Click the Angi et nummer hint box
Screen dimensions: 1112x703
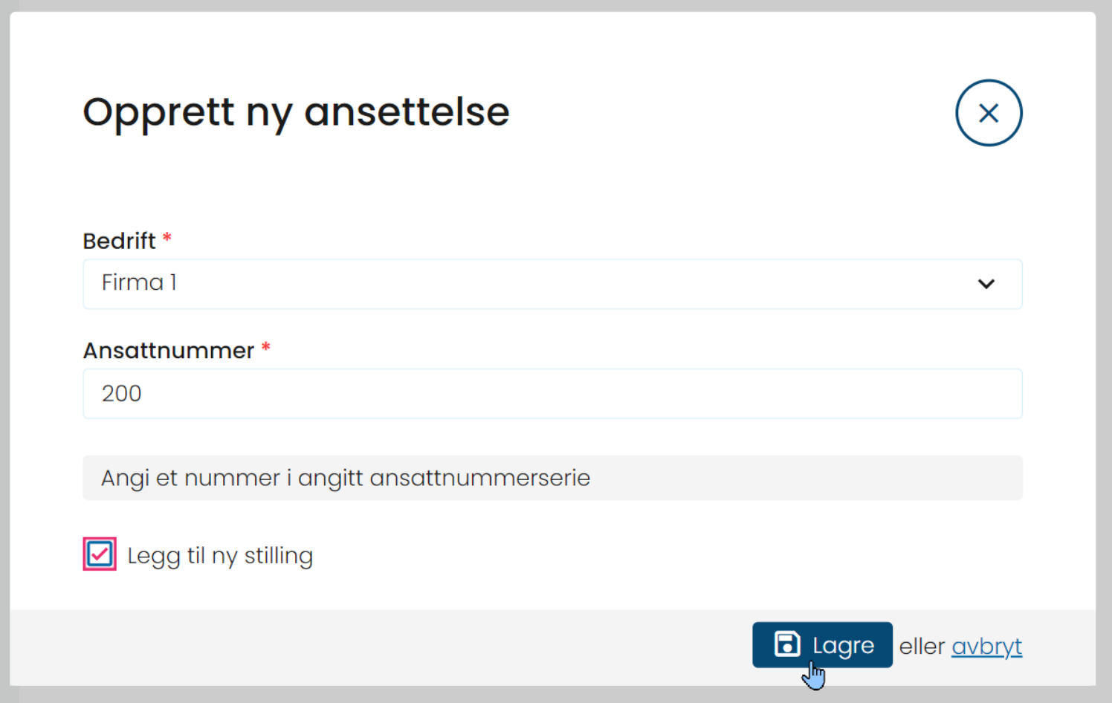point(552,478)
